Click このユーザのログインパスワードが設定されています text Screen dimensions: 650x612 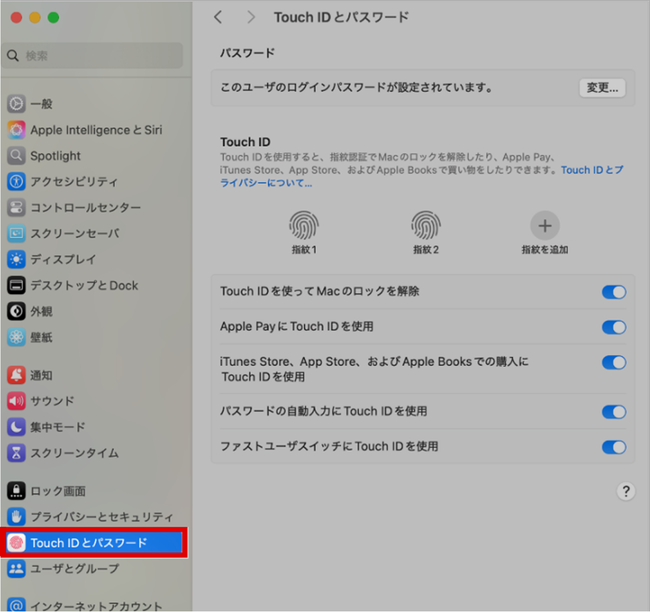[357, 88]
